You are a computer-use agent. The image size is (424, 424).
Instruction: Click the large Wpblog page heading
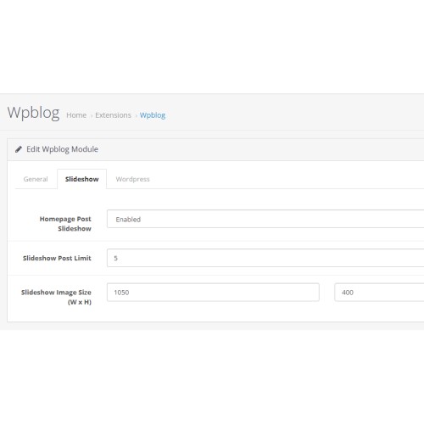33,113
